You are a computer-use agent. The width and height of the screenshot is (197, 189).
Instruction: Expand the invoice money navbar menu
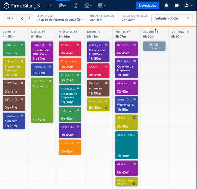(x=88, y=5)
